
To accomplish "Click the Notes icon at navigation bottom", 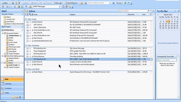I will [13, 97].
